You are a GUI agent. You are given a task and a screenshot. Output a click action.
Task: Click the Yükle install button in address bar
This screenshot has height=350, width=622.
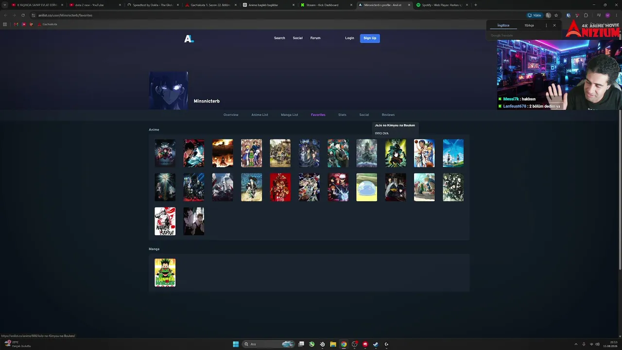(535, 15)
